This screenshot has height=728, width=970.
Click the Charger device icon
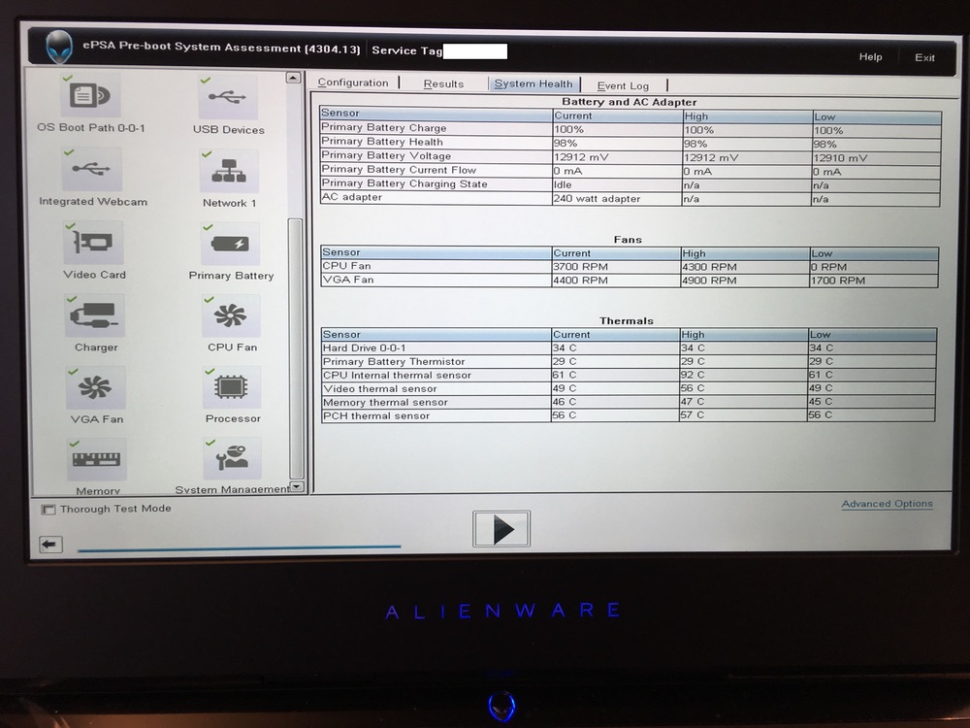tap(95, 315)
